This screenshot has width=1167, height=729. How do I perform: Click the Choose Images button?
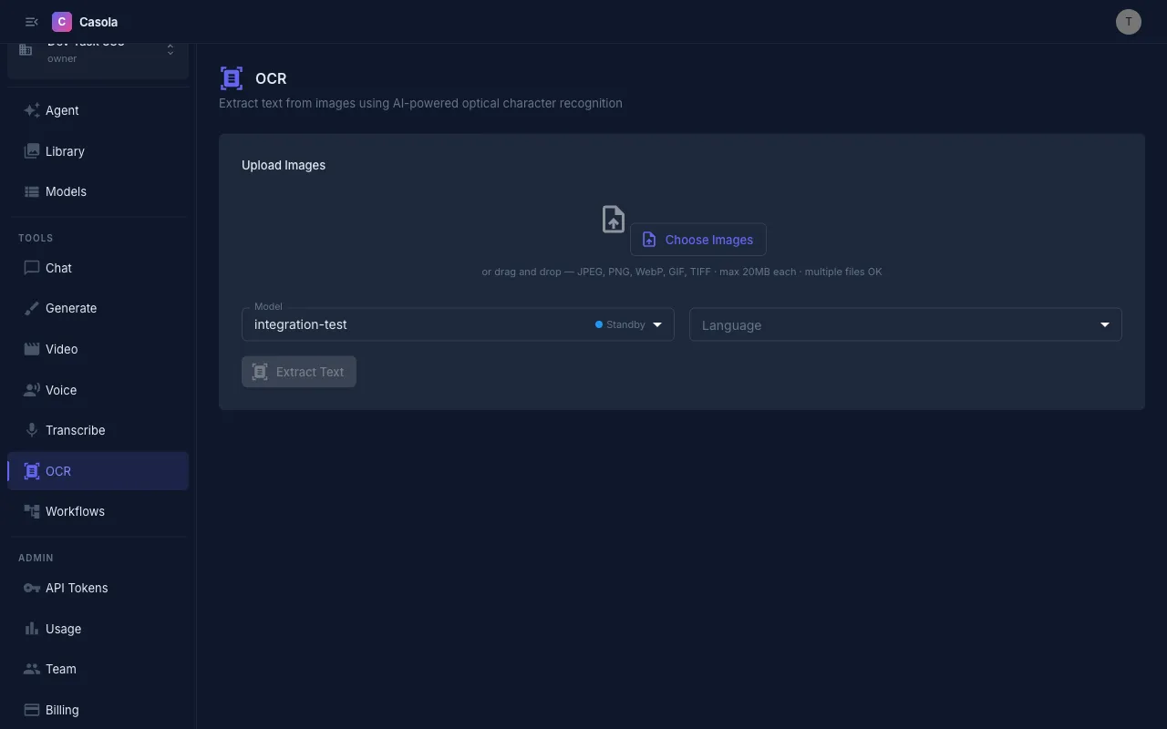click(x=698, y=239)
